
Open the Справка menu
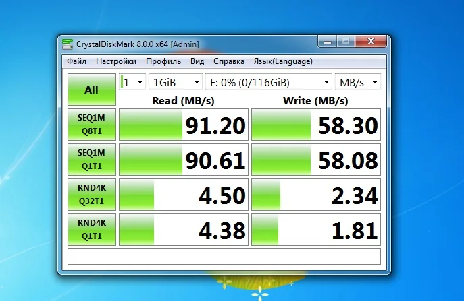(x=229, y=61)
